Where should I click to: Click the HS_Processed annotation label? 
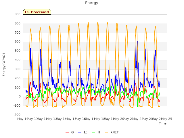[x=37, y=12]
